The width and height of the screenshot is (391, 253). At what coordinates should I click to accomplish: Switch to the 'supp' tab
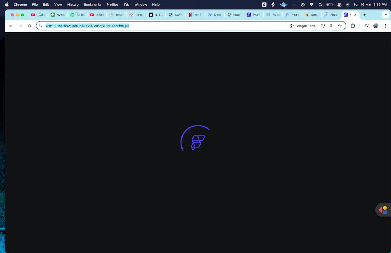234,15
